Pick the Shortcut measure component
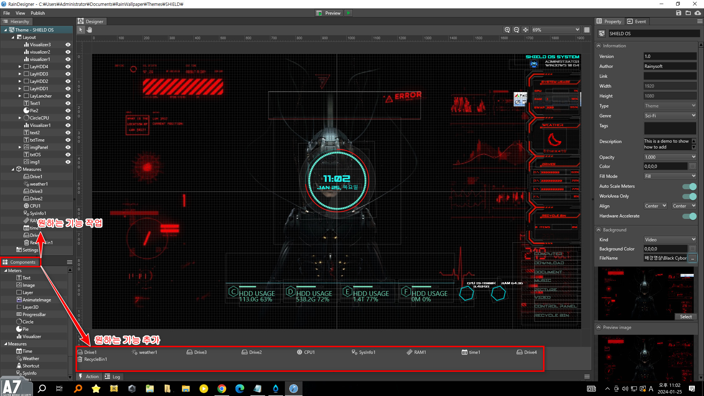This screenshot has width=704, height=396. (x=28, y=366)
